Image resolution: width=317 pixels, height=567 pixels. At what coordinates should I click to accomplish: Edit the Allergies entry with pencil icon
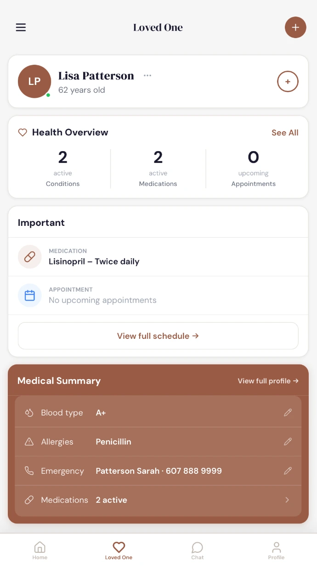pos(288,442)
